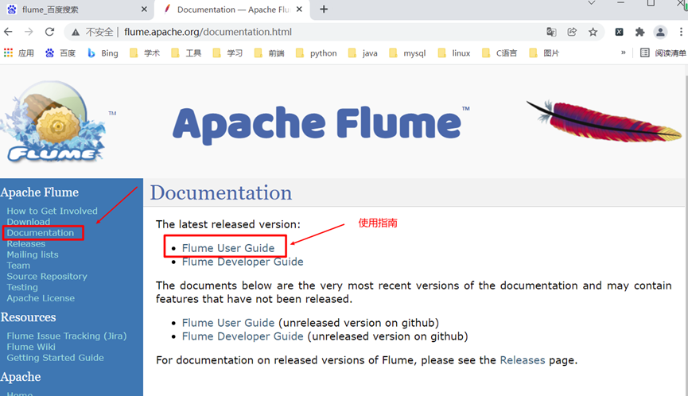The height and width of the screenshot is (396, 688).
Task: Open the Bing bookmark
Action: [x=103, y=53]
